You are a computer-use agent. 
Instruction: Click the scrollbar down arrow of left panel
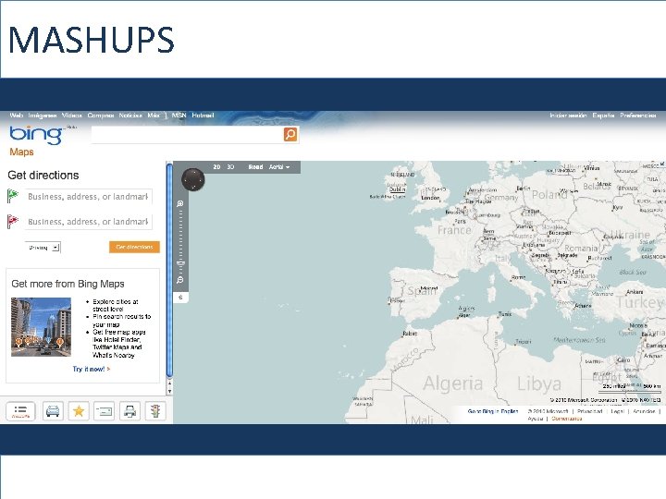pyautogui.click(x=169, y=391)
